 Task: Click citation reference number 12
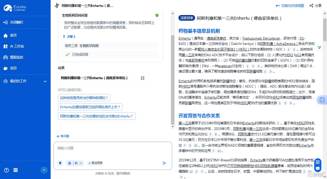point(191,172)
